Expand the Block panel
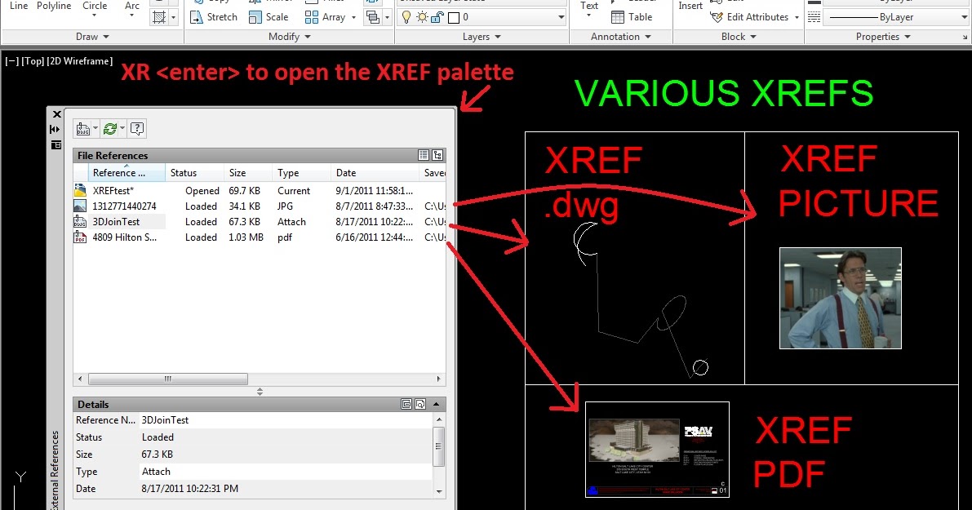972x510 pixels. point(739,37)
